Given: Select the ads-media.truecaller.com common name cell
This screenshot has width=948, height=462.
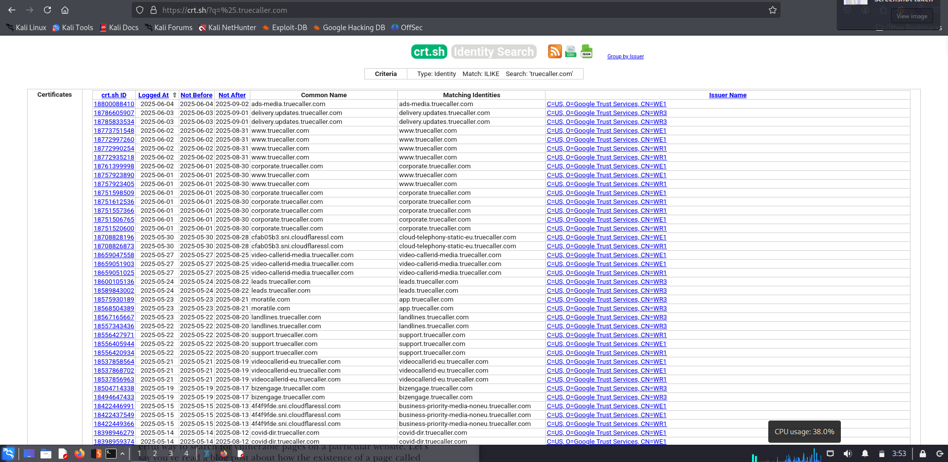Looking at the screenshot, I should coord(324,104).
